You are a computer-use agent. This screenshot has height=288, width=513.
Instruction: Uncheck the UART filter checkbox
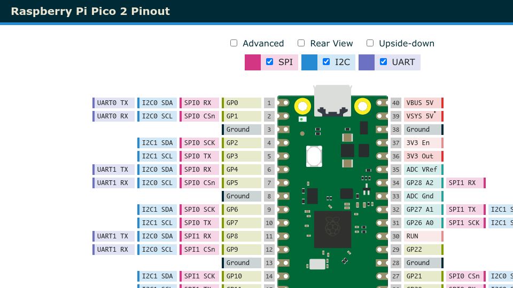click(384, 62)
